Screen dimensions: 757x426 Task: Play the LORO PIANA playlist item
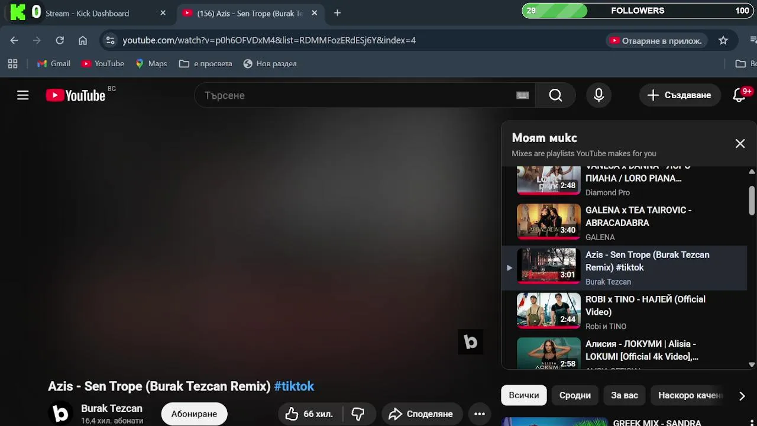click(624, 182)
